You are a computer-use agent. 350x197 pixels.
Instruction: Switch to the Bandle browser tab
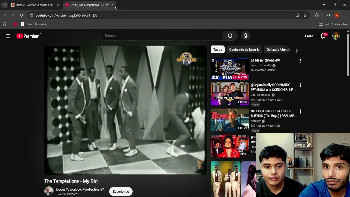tap(34, 5)
